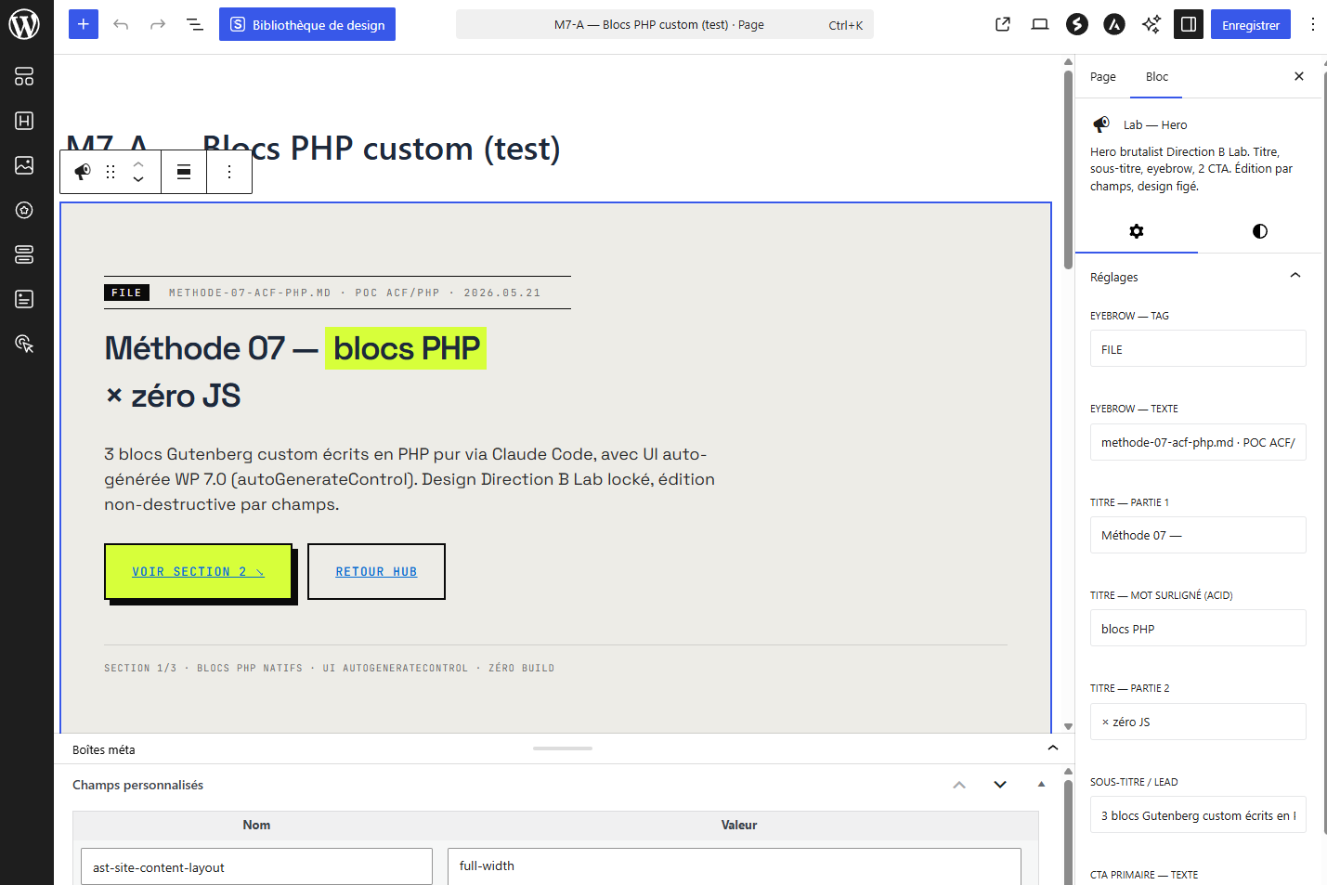This screenshot has height=885, width=1327.
Task: Open the stacked rows sidebar icon
Action: (24, 254)
